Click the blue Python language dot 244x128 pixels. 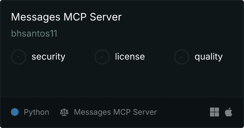tap(15, 112)
